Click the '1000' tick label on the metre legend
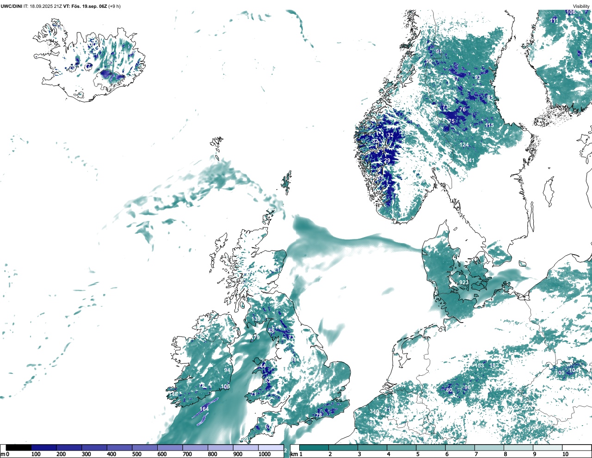 pos(265,454)
